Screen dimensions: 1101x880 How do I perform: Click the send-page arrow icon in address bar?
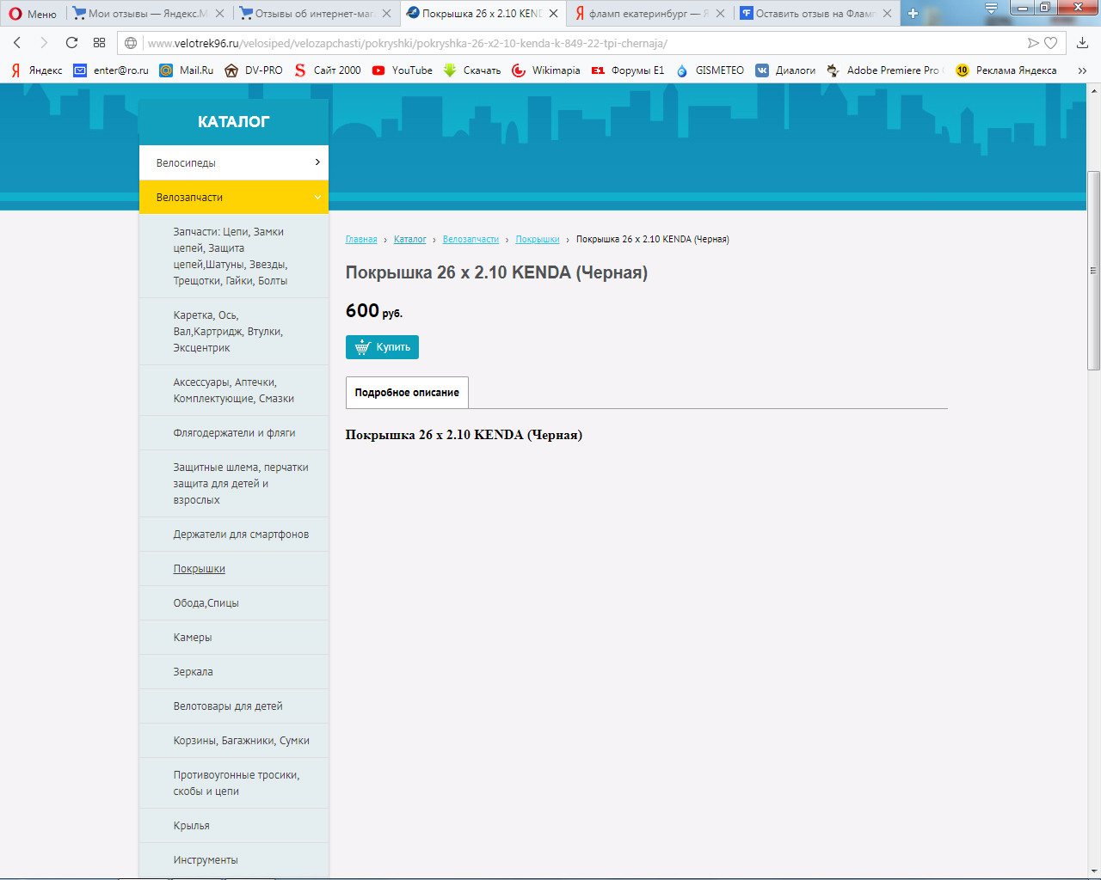tap(1033, 43)
